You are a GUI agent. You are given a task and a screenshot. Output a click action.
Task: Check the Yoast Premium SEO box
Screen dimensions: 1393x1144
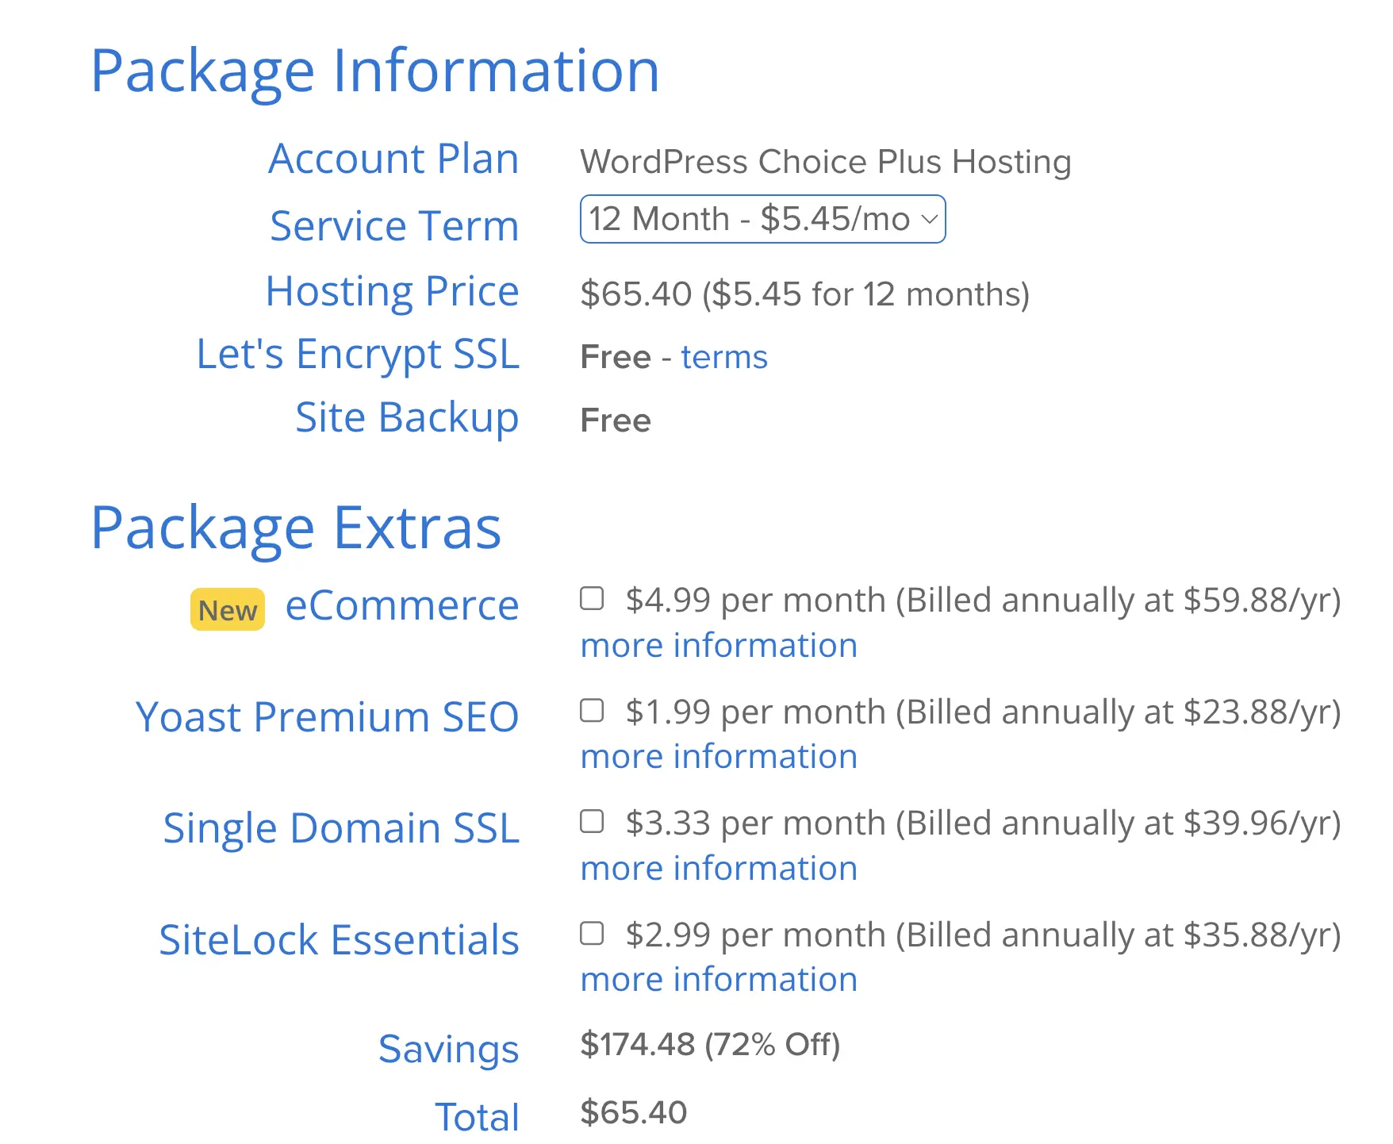[592, 710]
